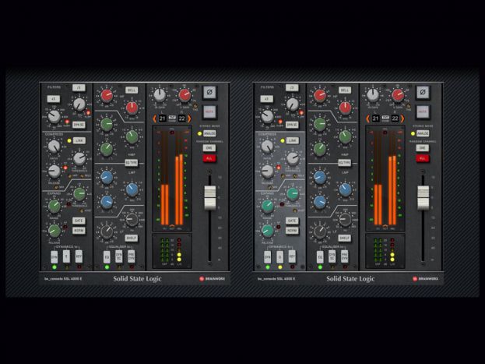Click teal expander Release knob on right console

tap(267, 231)
